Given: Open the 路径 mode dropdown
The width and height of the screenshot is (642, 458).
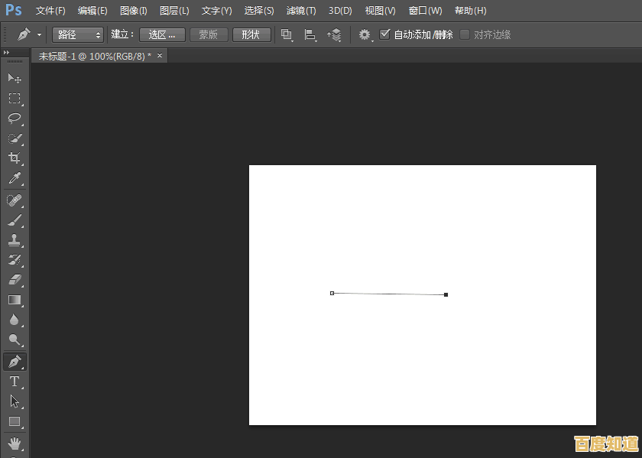Looking at the screenshot, I should pos(76,34).
